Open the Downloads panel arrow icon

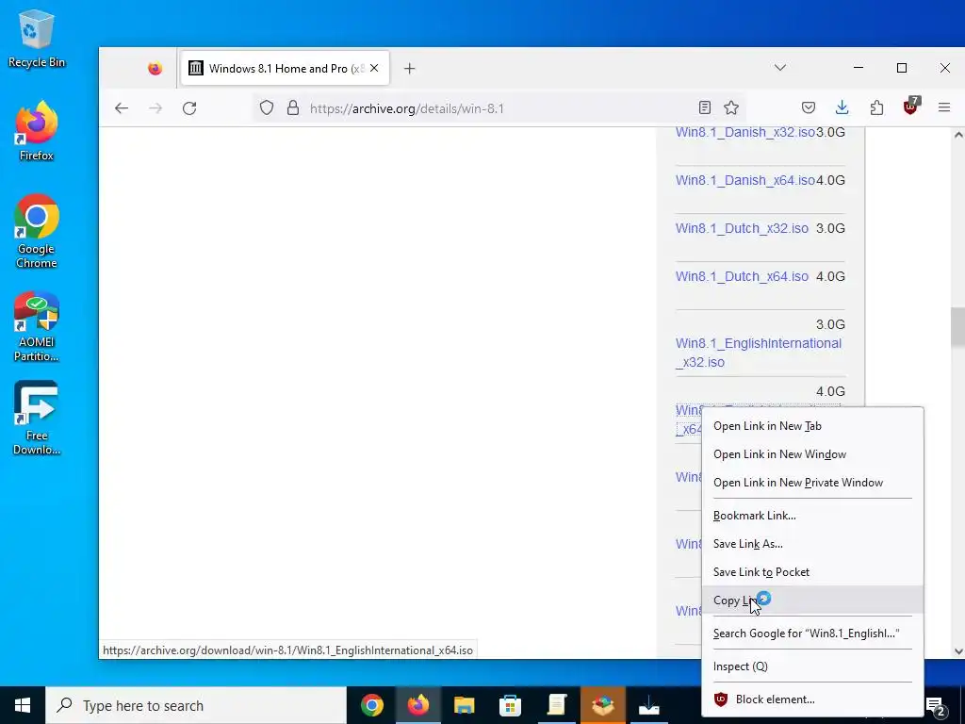click(x=842, y=108)
